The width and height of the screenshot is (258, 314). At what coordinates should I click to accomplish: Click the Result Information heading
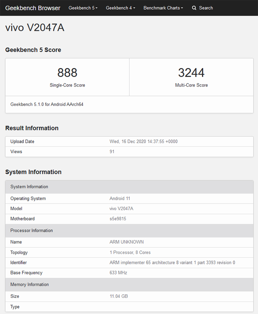32,128
